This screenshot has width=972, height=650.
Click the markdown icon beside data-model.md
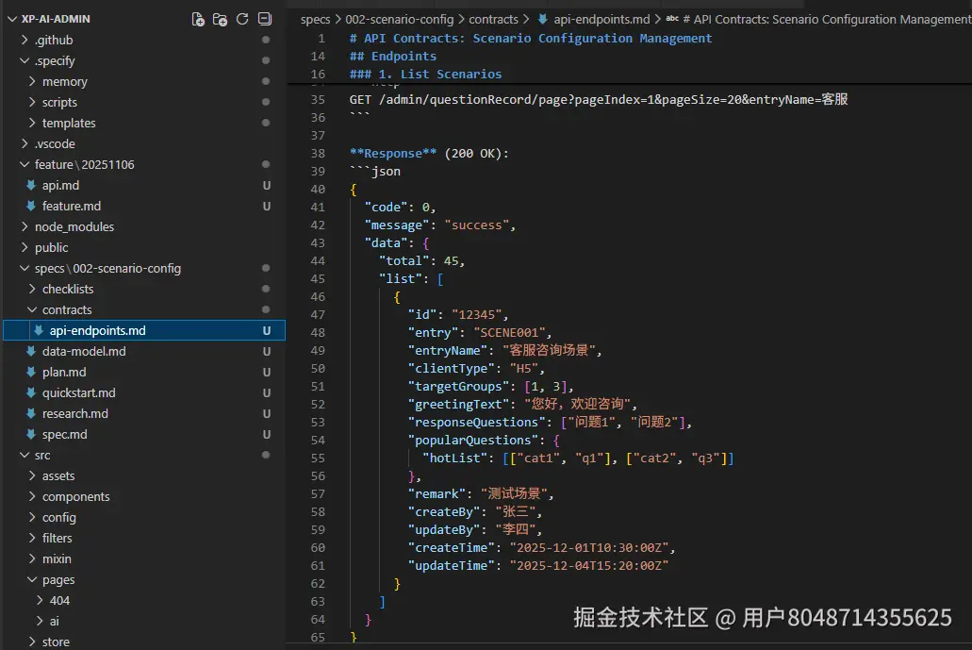[31, 351]
